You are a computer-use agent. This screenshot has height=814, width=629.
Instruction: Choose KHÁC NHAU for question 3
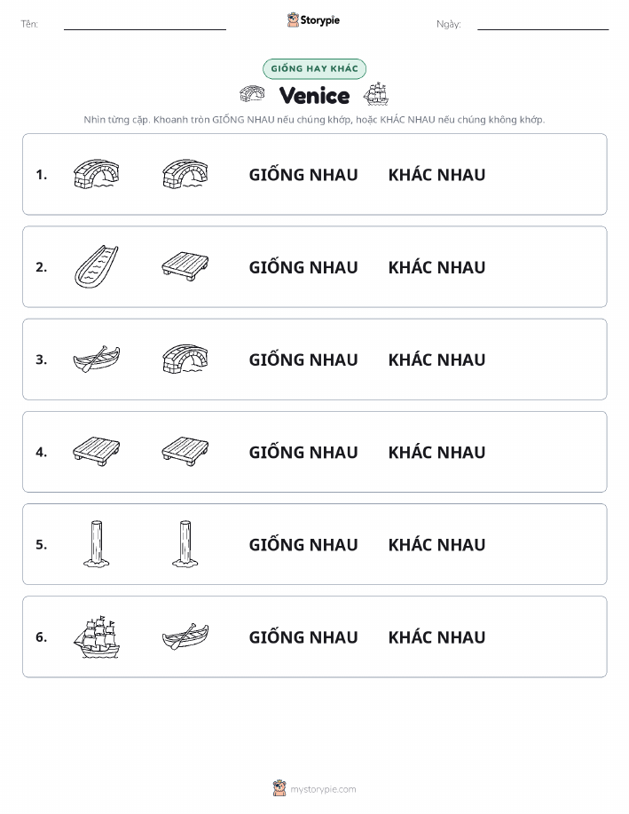click(x=437, y=360)
